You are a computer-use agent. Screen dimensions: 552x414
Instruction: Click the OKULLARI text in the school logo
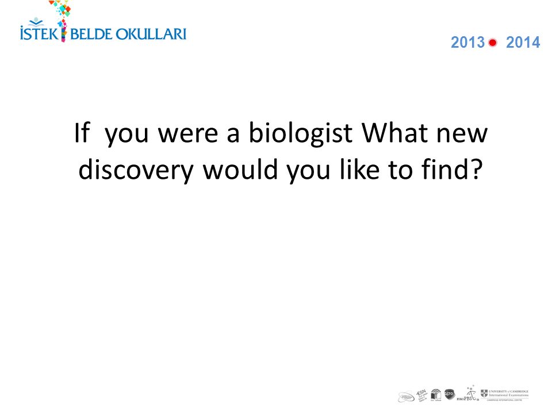coord(151,34)
